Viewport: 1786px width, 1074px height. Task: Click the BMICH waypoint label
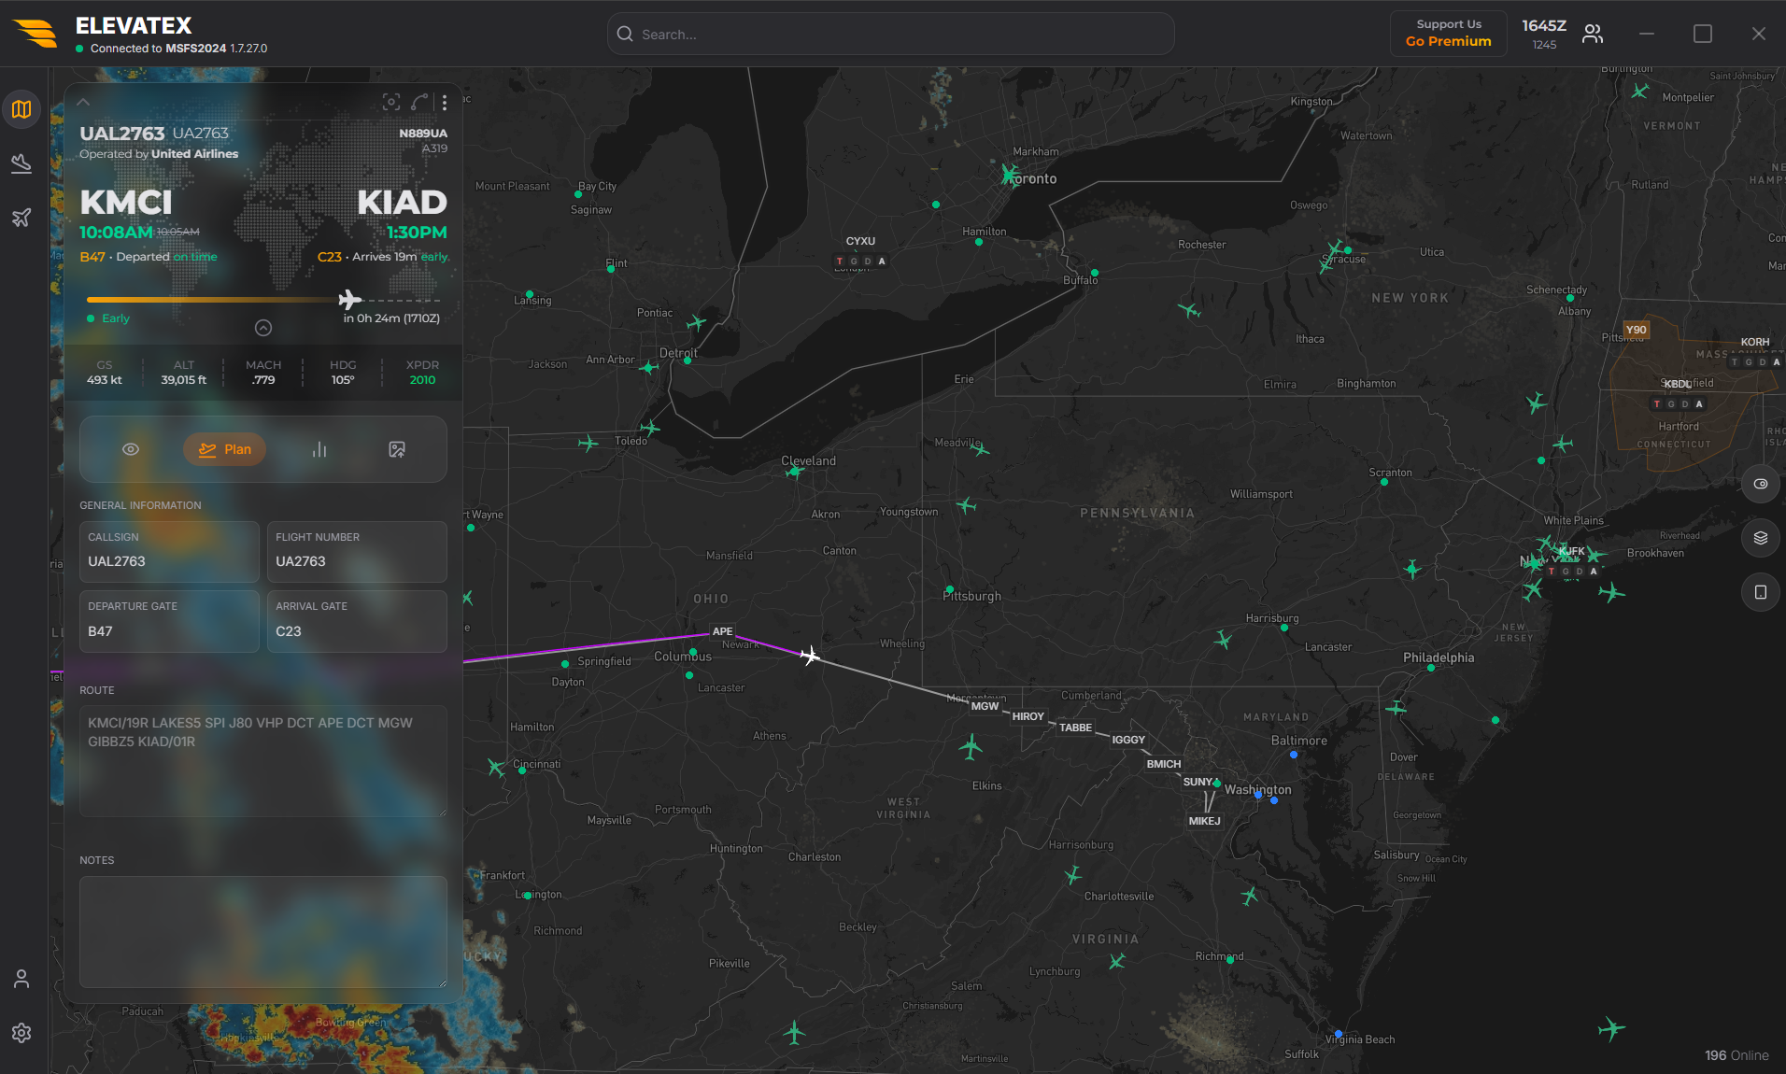(1164, 764)
